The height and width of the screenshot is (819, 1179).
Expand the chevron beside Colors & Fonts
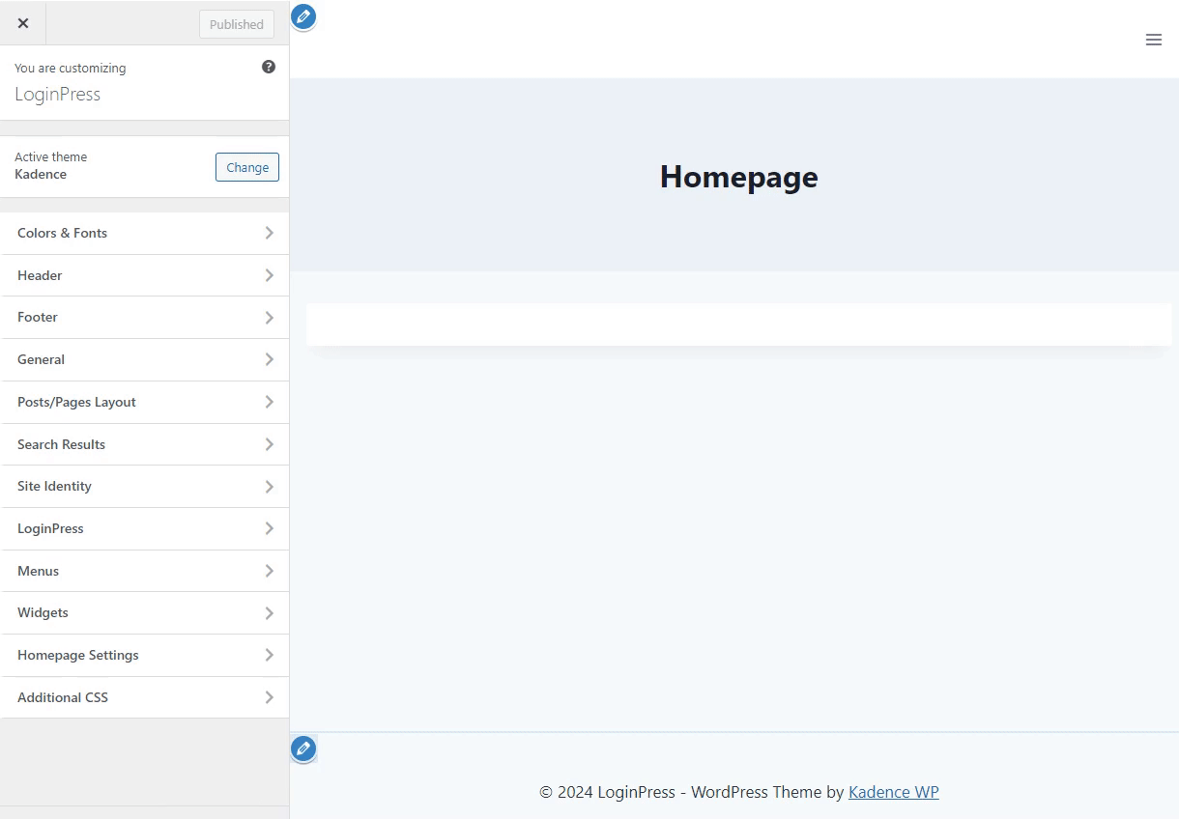tap(269, 233)
